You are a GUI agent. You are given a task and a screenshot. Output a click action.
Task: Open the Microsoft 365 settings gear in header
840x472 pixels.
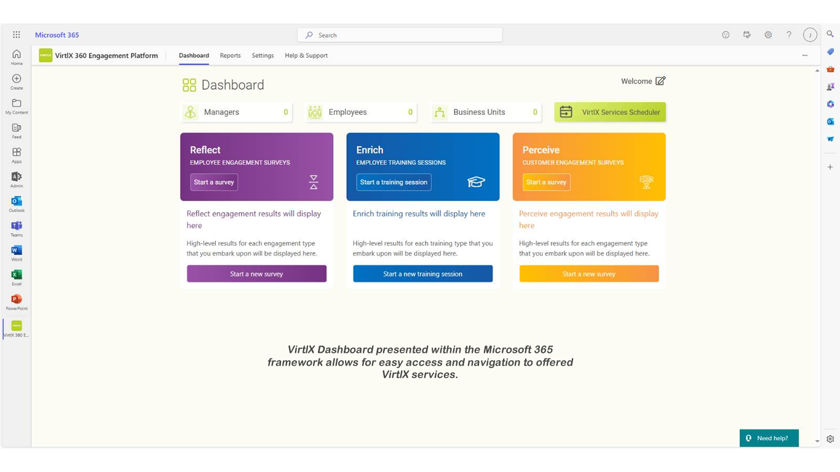768,35
